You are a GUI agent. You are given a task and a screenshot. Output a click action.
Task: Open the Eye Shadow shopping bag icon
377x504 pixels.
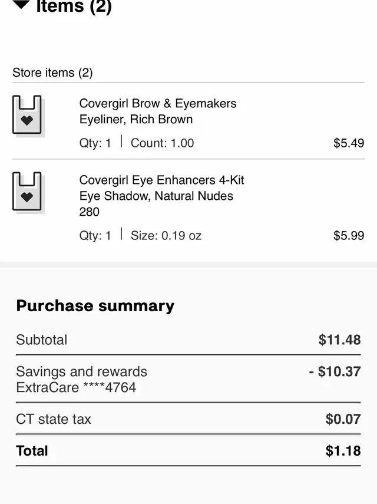[x=27, y=191]
